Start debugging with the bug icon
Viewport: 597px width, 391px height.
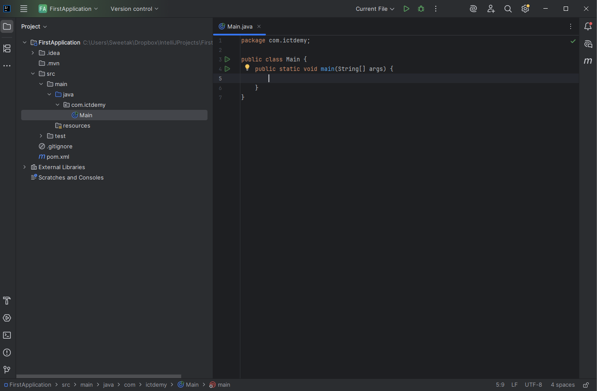[x=421, y=9]
